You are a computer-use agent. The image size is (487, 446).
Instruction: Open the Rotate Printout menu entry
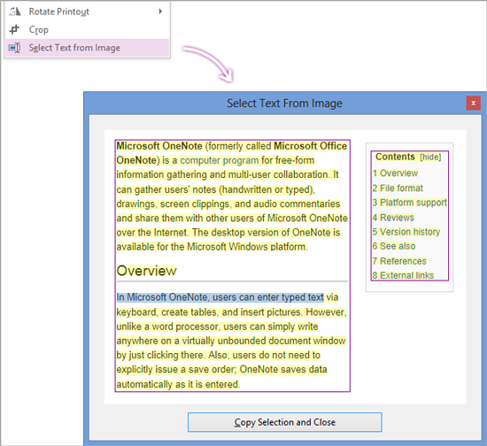[x=88, y=12]
